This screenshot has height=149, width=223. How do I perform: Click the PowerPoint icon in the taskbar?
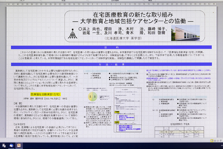19,145
